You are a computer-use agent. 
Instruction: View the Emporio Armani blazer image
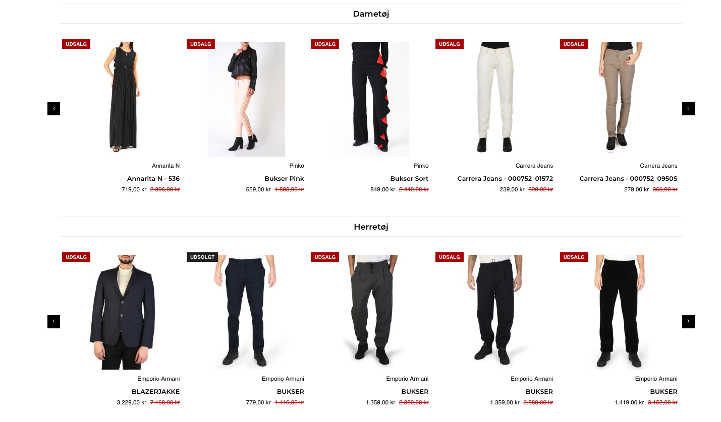pyautogui.click(x=122, y=312)
